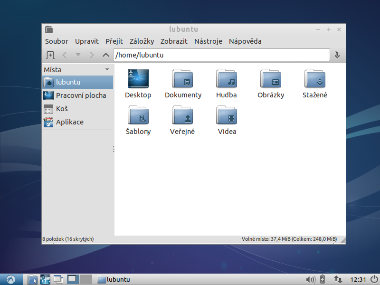Collapse the Místa panel with its arrow
The image size is (380, 285).
107,69
